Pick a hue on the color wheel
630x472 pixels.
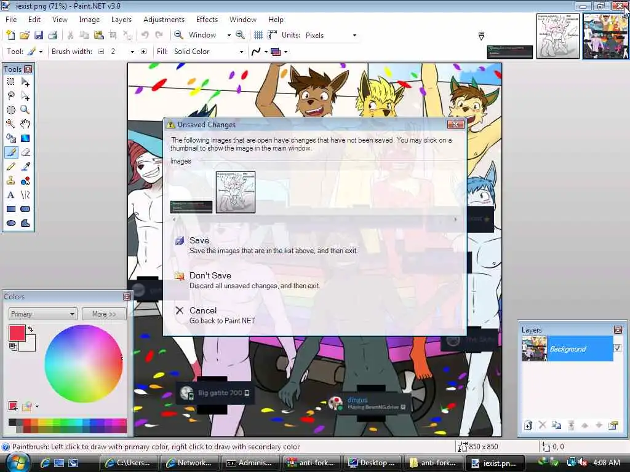click(84, 364)
